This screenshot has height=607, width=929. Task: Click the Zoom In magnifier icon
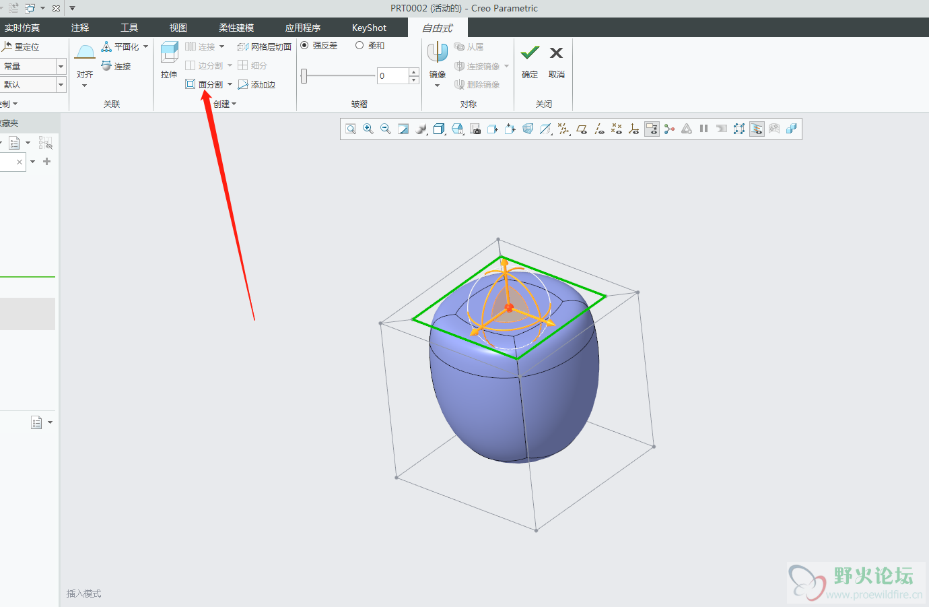coord(368,129)
